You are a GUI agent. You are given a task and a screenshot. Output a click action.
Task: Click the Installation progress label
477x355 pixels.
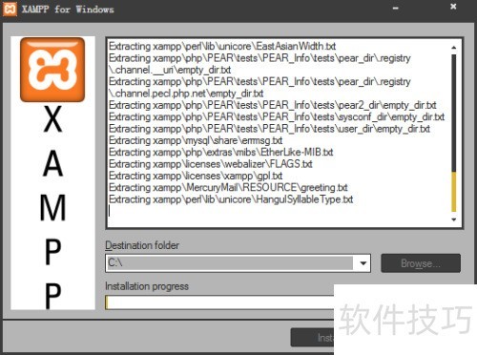point(147,286)
